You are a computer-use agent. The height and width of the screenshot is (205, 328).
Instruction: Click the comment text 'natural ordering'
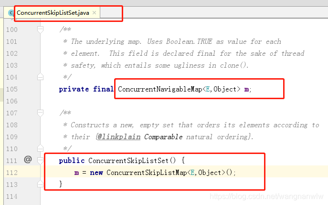coord(217,137)
